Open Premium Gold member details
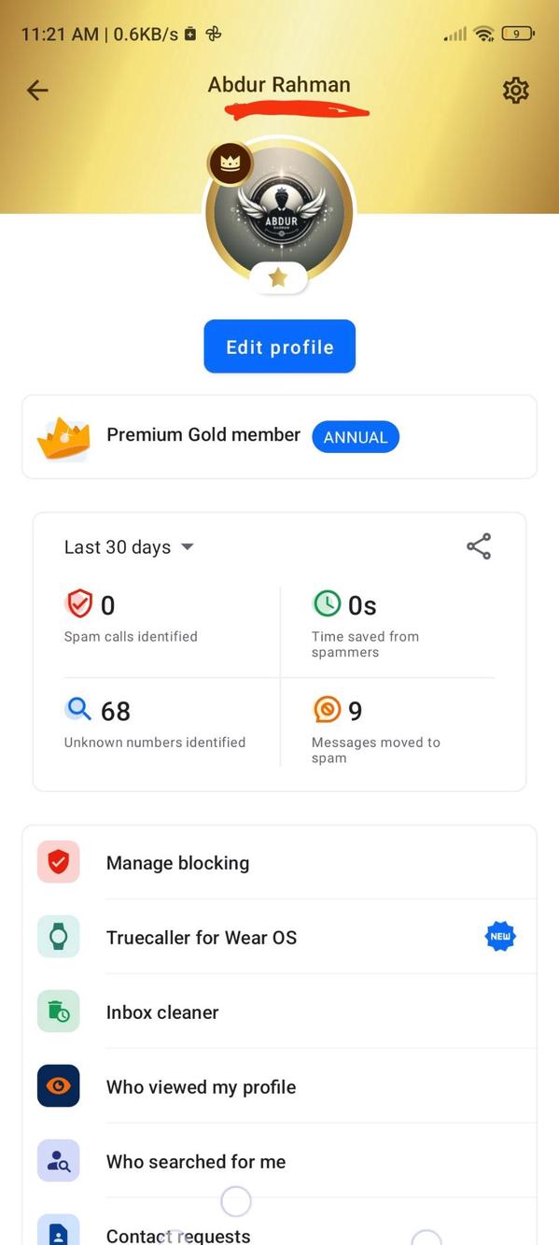Image resolution: width=559 pixels, height=1245 pixels. tap(203, 435)
